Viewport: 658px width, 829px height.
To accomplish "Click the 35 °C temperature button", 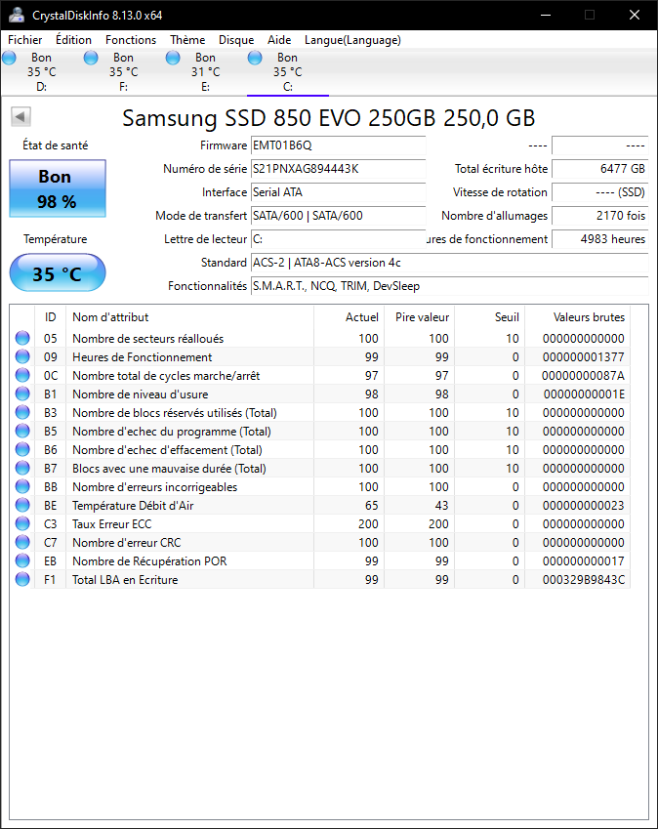I will 57,272.
